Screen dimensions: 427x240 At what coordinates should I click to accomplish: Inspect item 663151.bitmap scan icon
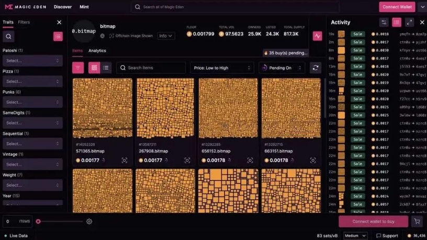coord(313,161)
